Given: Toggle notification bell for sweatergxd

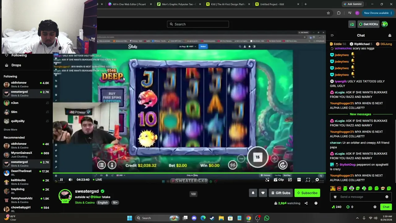Looking at the screenshot, I should click(253, 193).
